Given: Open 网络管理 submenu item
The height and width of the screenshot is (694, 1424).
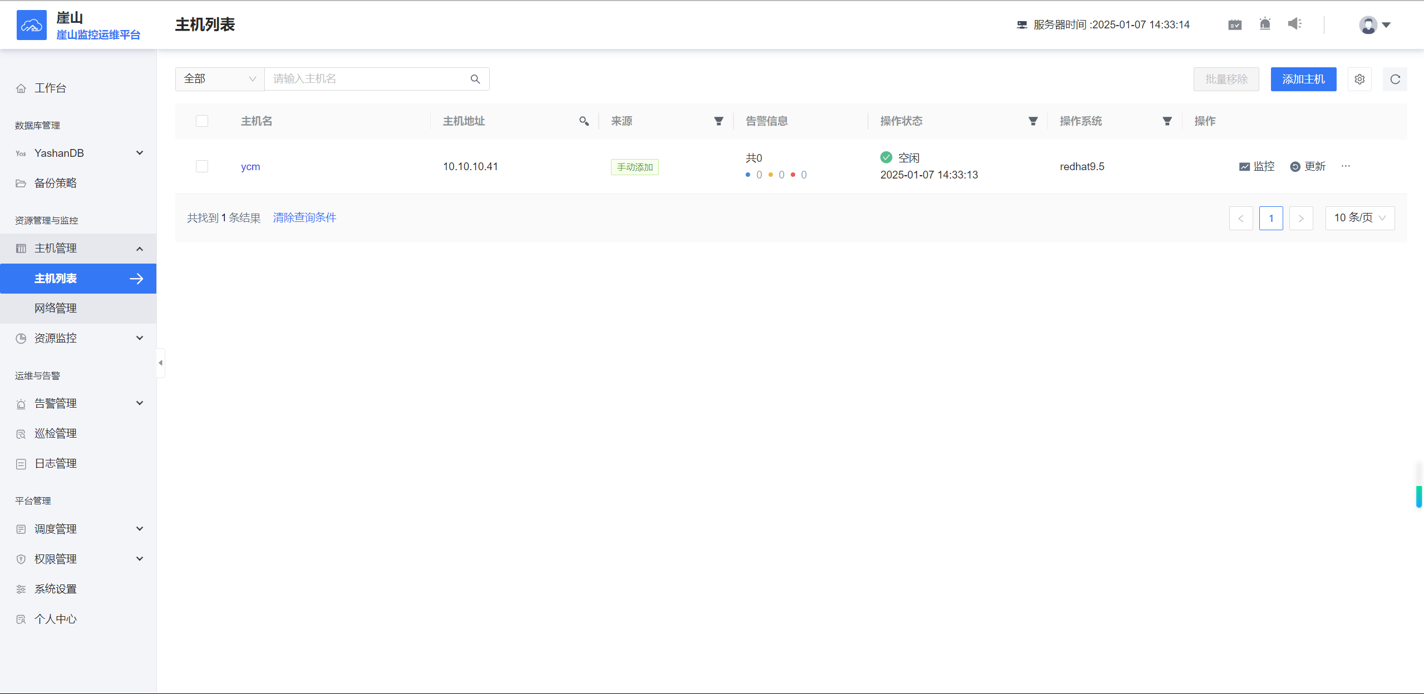Looking at the screenshot, I should coord(78,308).
